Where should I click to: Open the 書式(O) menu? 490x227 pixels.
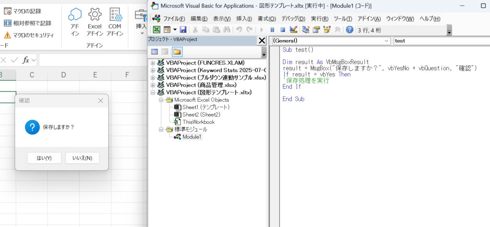point(267,19)
